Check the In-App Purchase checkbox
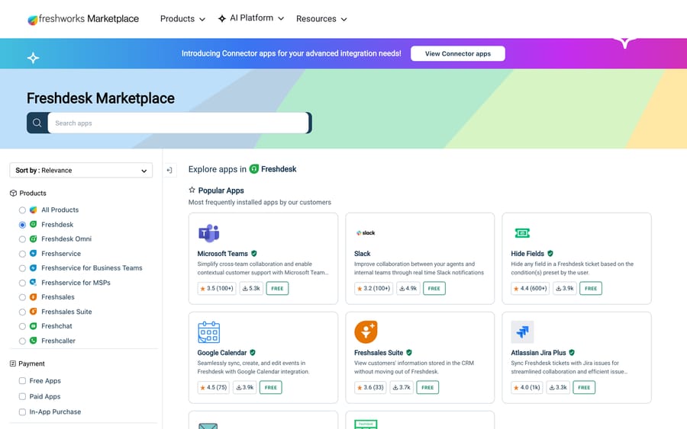This screenshot has width=687, height=429. point(22,412)
